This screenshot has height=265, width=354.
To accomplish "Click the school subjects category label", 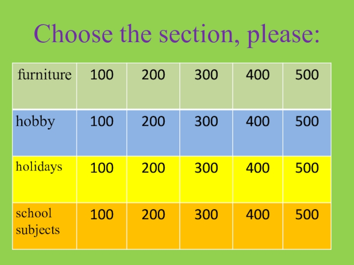I will 38,222.
